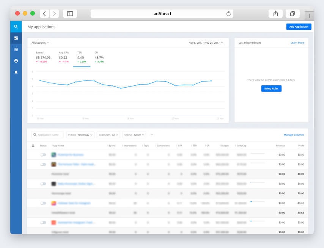The height and width of the screenshot is (248, 324).
Task: Select the TTR metric tab
Action: [81, 57]
